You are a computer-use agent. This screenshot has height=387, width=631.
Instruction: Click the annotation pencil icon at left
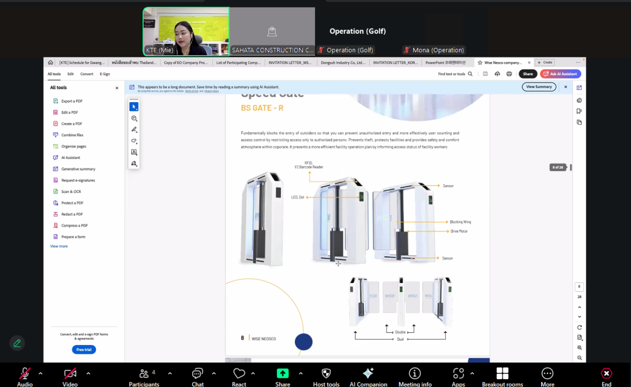click(17, 343)
